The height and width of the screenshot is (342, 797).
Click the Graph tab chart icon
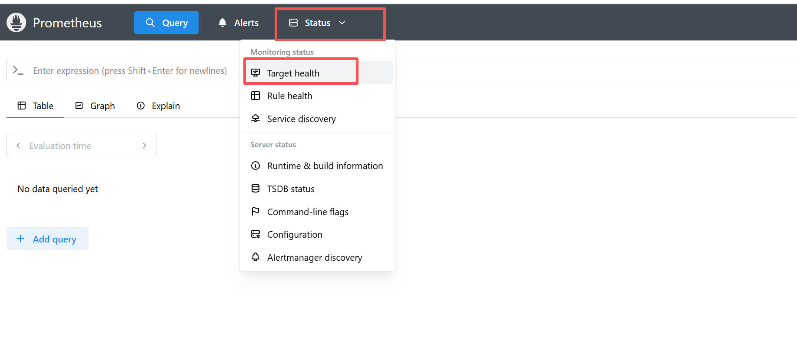coord(79,106)
